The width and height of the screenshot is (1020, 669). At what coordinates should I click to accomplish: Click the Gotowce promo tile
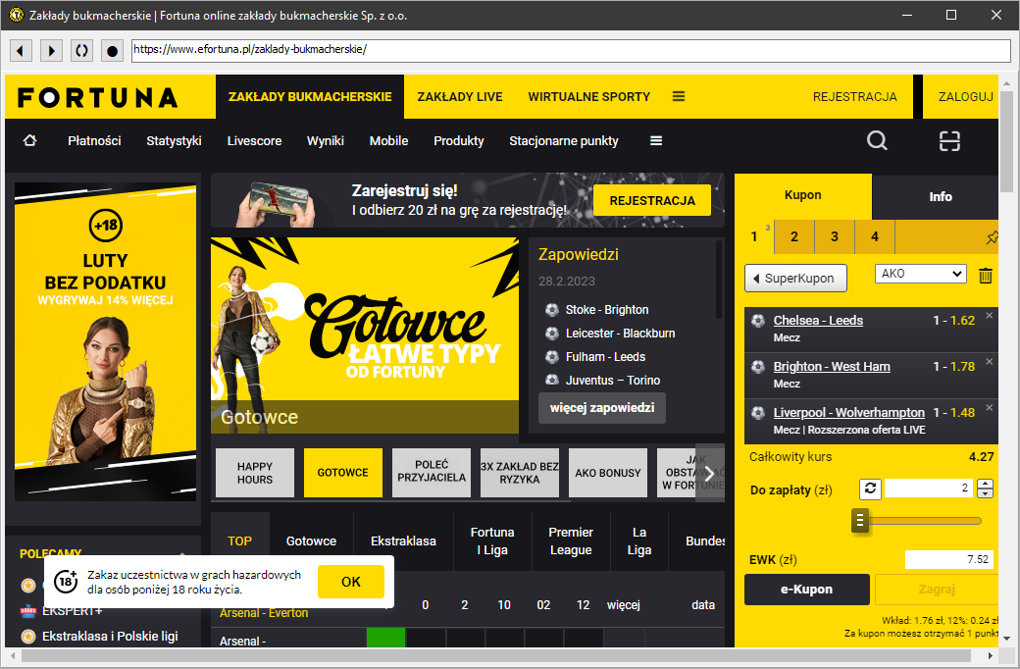pyautogui.click(x=343, y=473)
